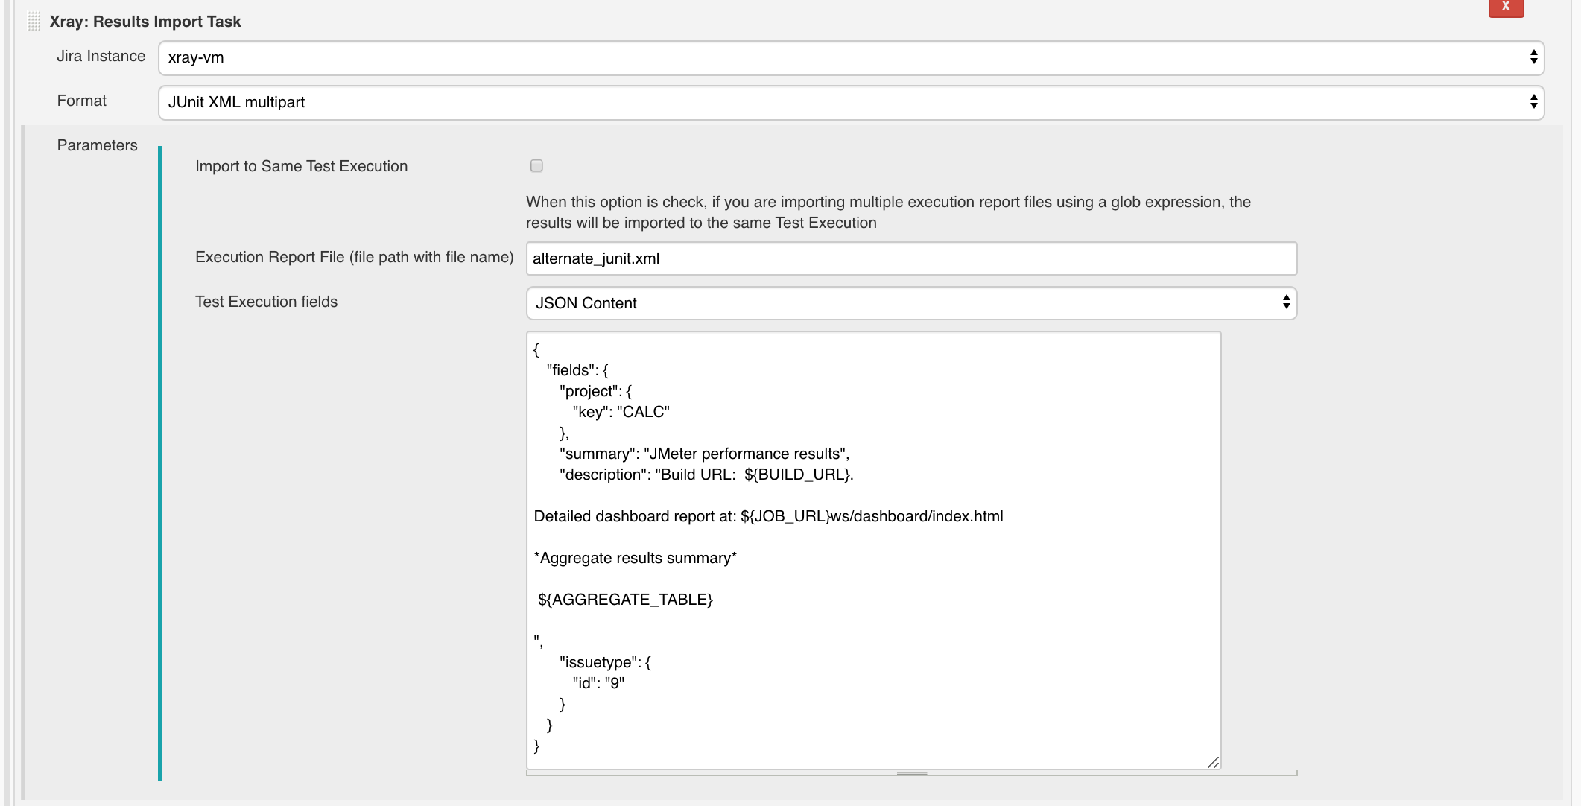
Task: Click the Execution Report File label text
Action: (354, 257)
